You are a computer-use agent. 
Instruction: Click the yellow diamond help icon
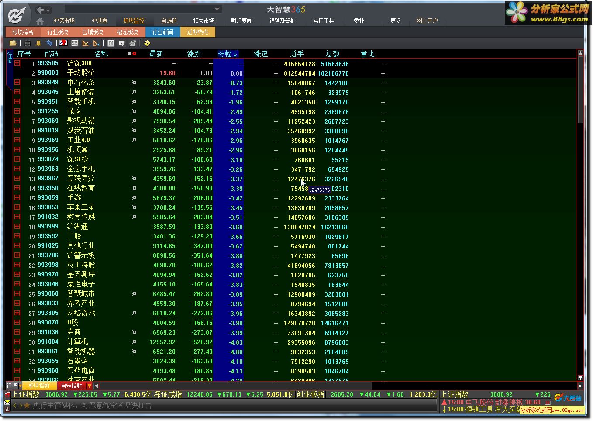click(x=147, y=43)
